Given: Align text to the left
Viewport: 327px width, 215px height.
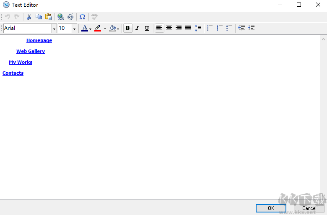Looking at the screenshot, I should pos(159,28).
